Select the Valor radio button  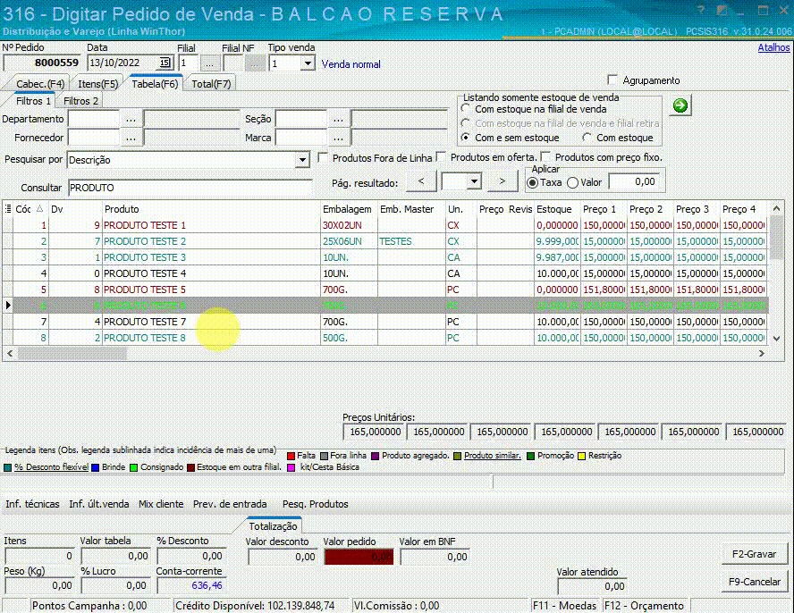(573, 182)
